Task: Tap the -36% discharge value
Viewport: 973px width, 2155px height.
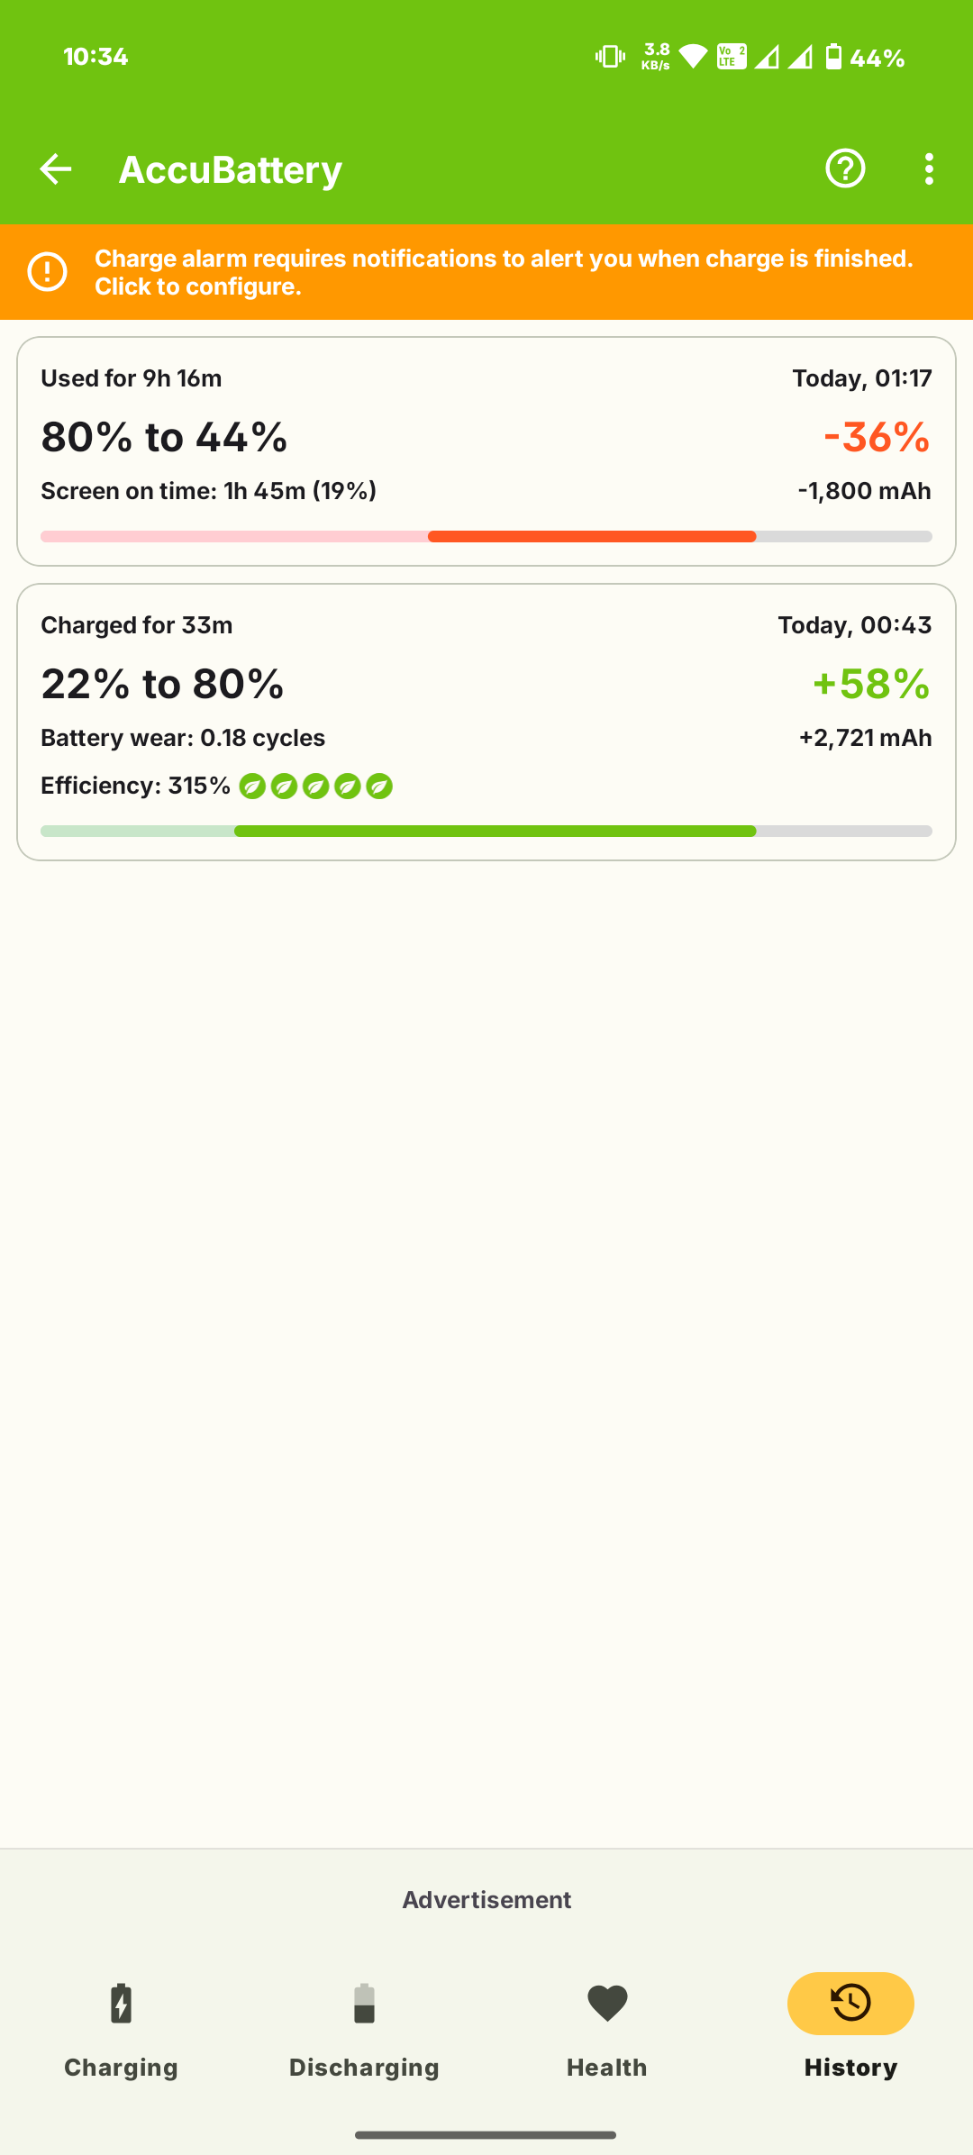Action: tap(876, 438)
